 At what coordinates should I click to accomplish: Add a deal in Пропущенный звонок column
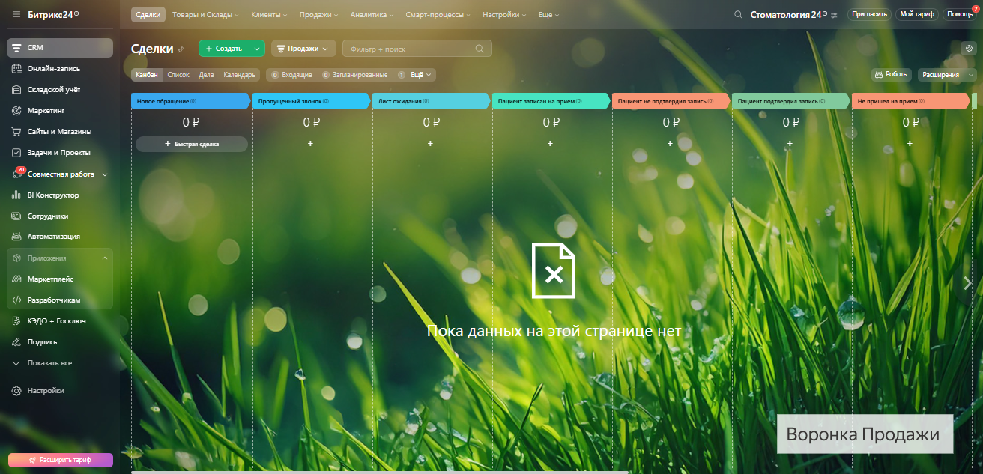click(x=310, y=143)
